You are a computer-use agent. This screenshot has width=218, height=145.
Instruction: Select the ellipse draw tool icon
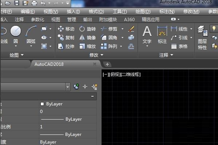[x=44, y=37]
